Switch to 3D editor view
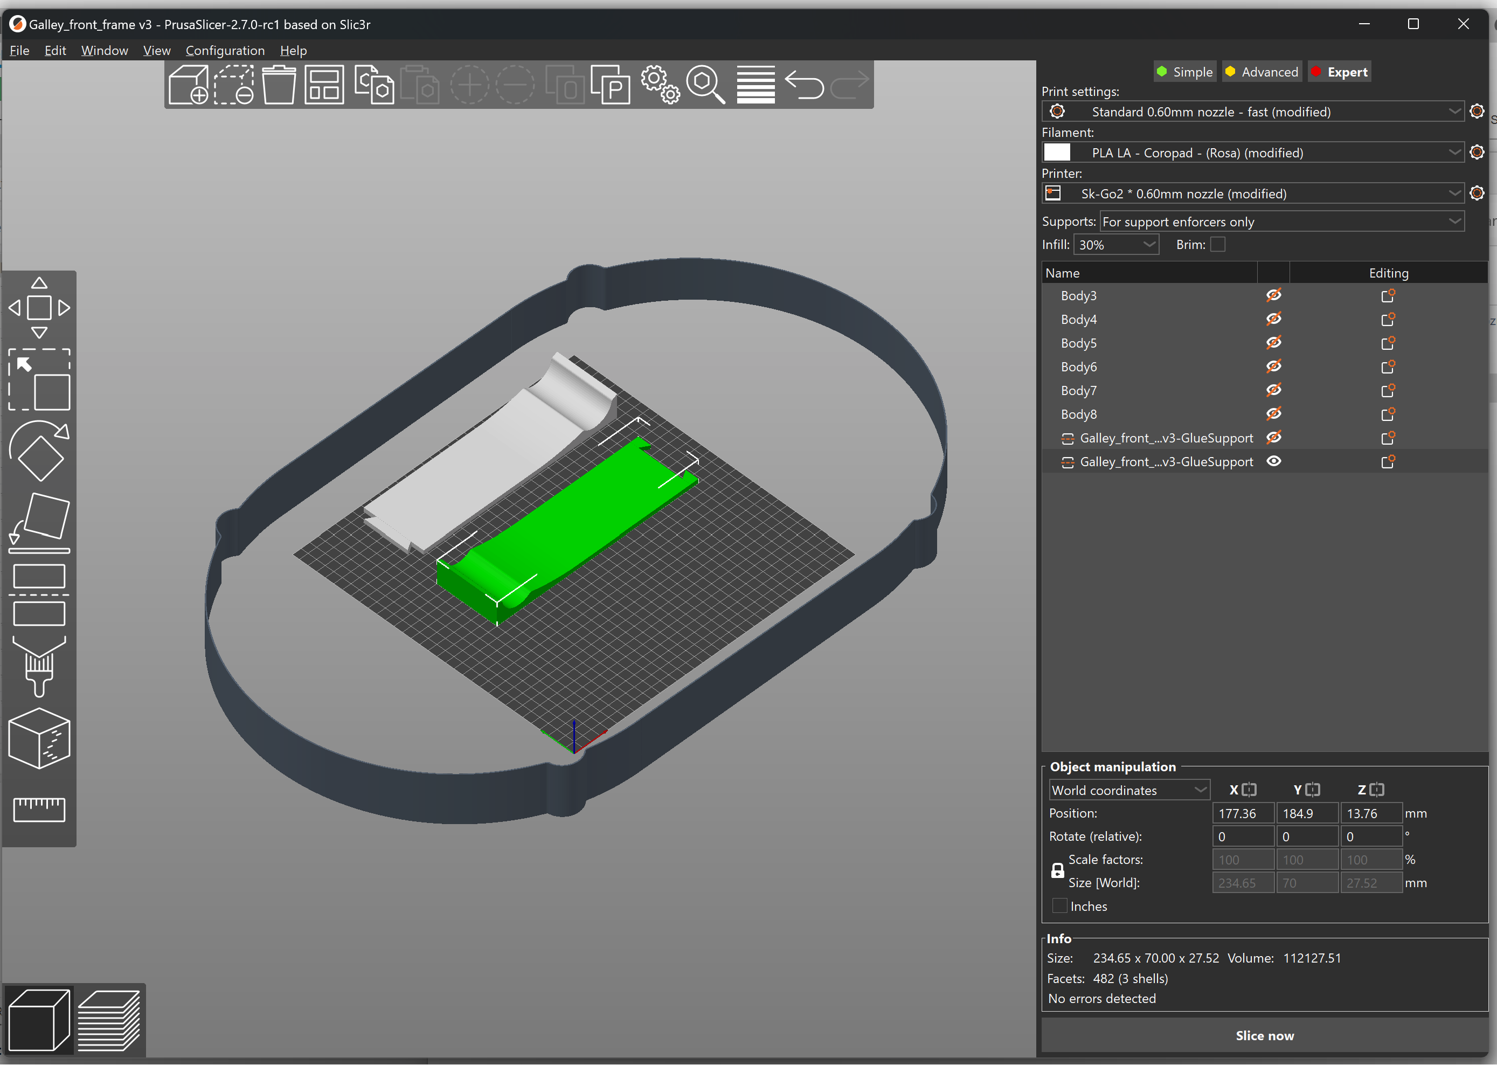The image size is (1497, 1065). 39,1020
